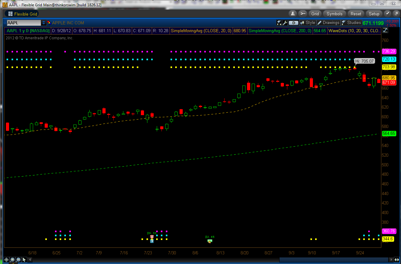Click the AAPL symbol input field
The image size is (401, 264).
pos(24,23)
